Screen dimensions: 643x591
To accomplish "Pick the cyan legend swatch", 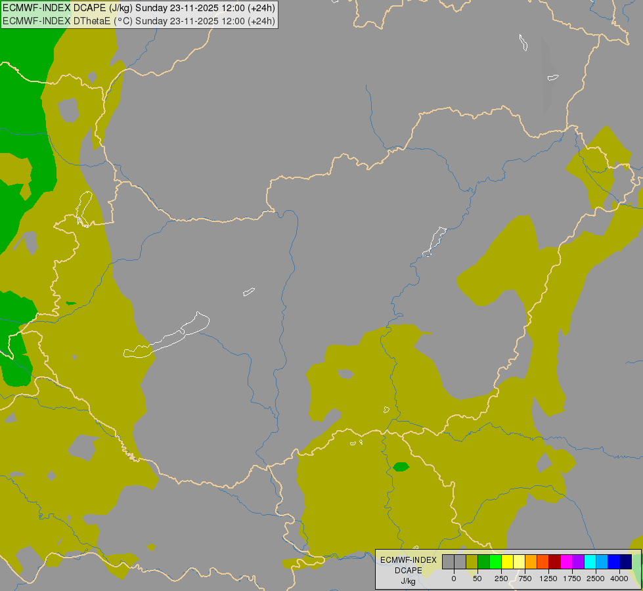I will click(x=590, y=561).
